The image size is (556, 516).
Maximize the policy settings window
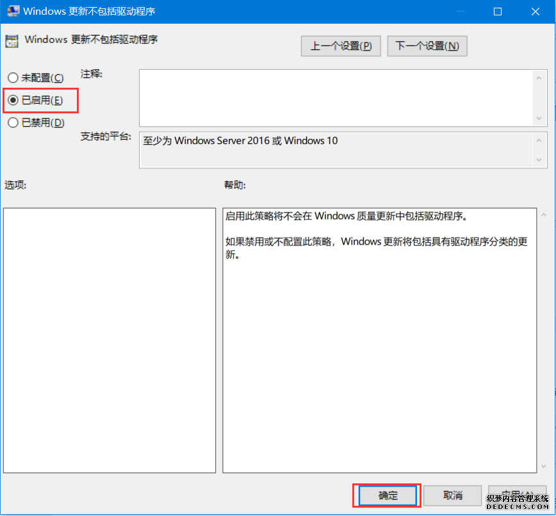point(498,12)
